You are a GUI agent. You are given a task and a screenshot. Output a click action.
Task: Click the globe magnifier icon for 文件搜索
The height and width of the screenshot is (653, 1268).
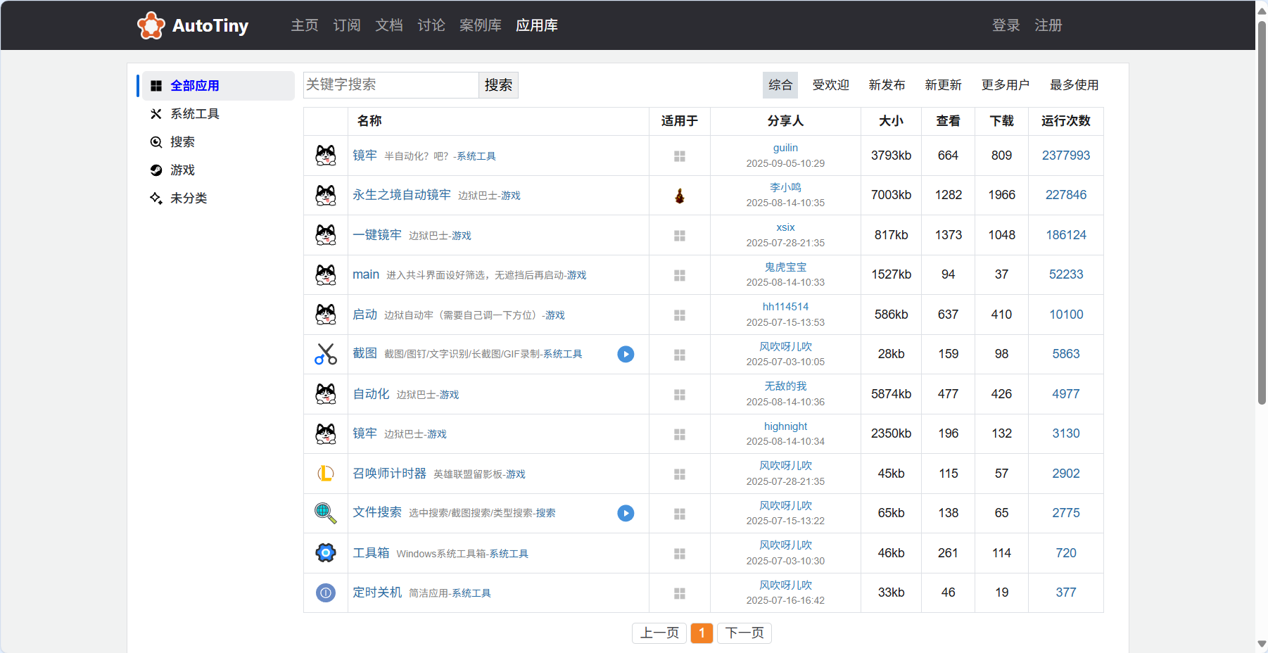coord(326,513)
